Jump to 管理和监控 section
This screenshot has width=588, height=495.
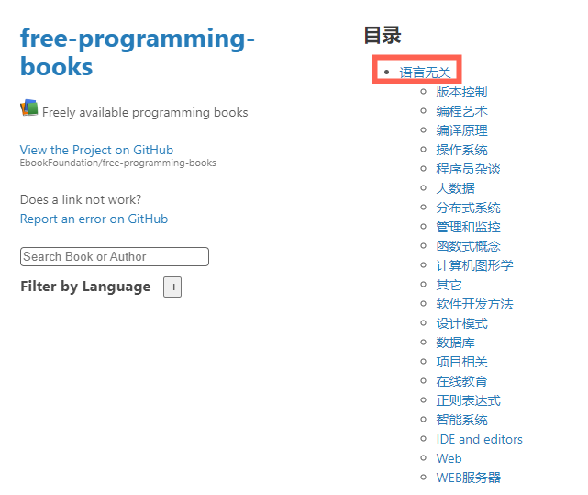click(468, 227)
